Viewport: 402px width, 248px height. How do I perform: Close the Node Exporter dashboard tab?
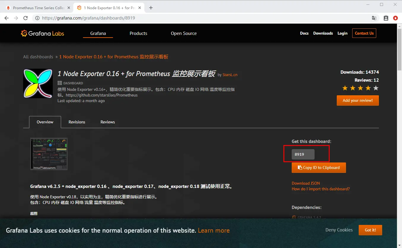coord(139,8)
